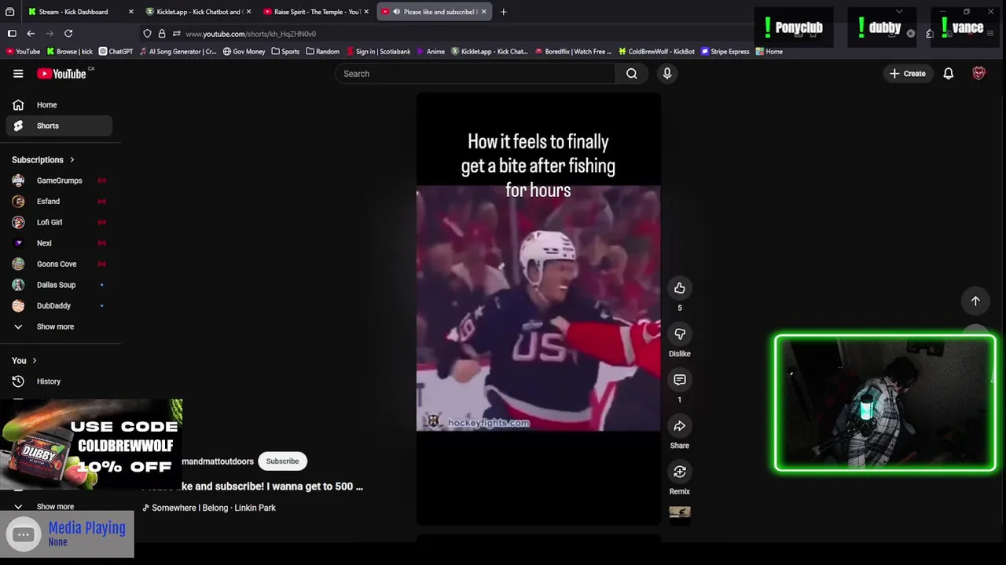Open the ColdBrewWolf - KickBot bookmark

[x=656, y=52]
